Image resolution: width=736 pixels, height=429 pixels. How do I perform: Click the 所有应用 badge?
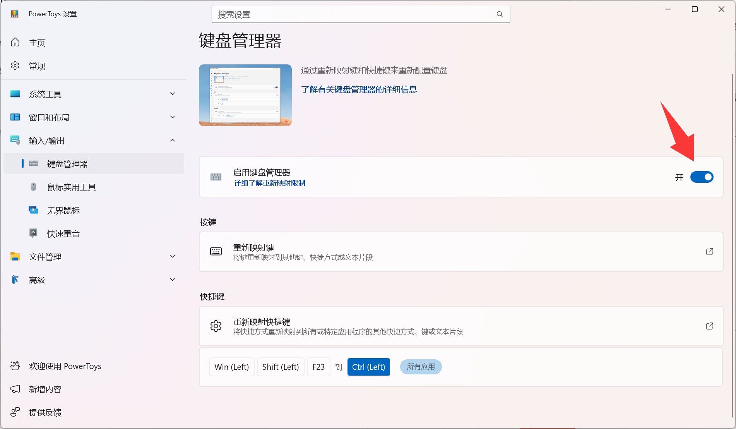coord(421,367)
